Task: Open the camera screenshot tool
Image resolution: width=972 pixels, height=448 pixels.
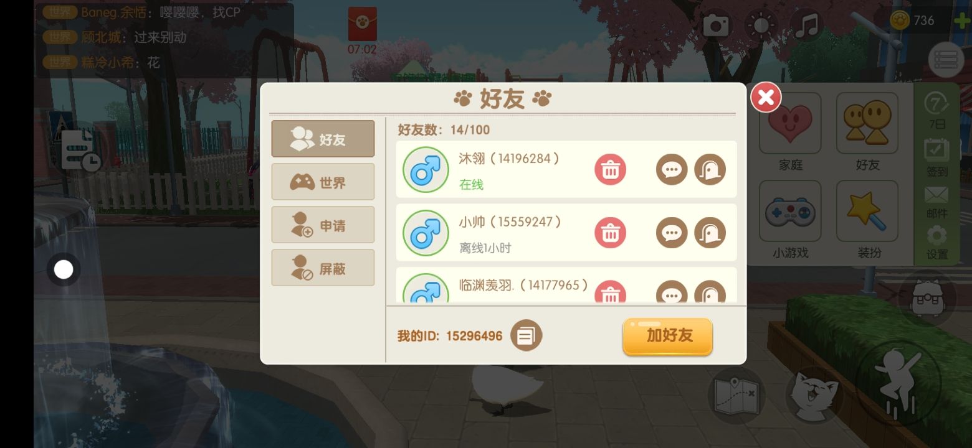Action: pos(716,26)
